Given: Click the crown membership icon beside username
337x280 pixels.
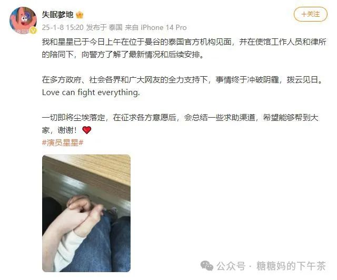Looking at the screenshot, I should tap(80, 15).
